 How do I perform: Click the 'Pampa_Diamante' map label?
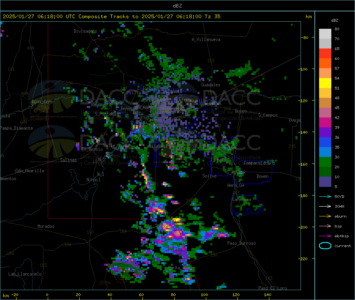point(17,128)
